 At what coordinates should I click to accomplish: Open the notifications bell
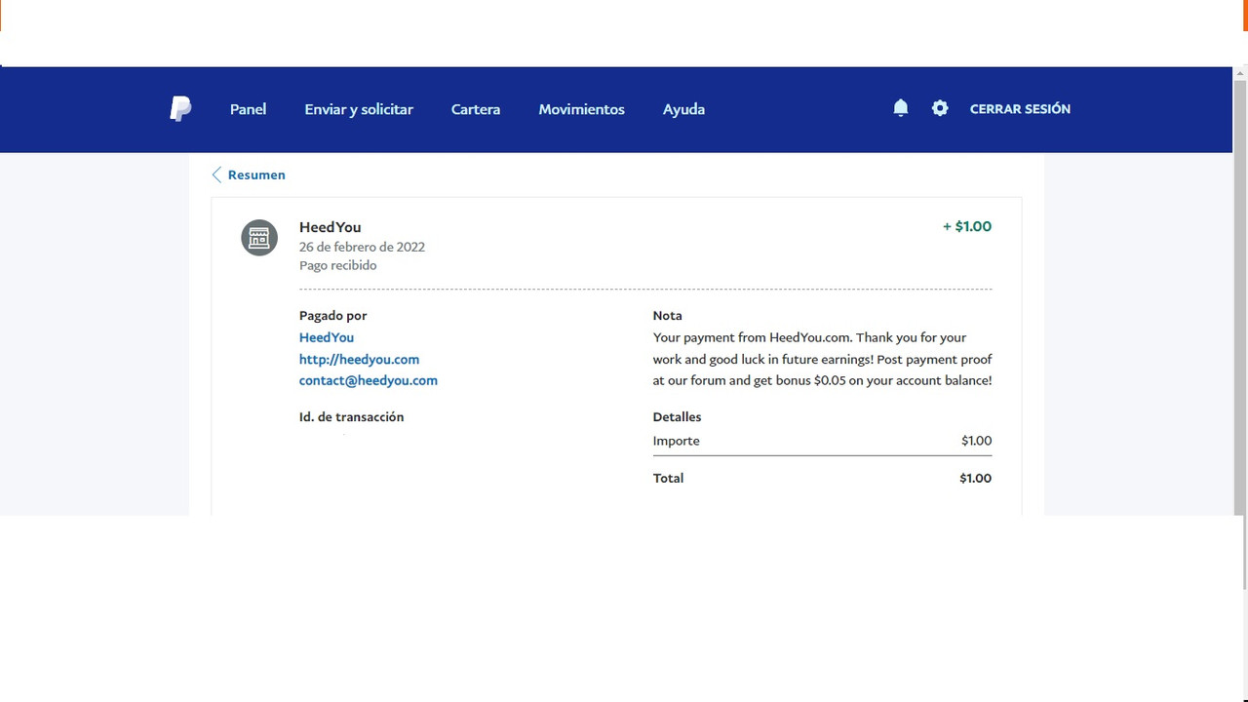click(901, 108)
